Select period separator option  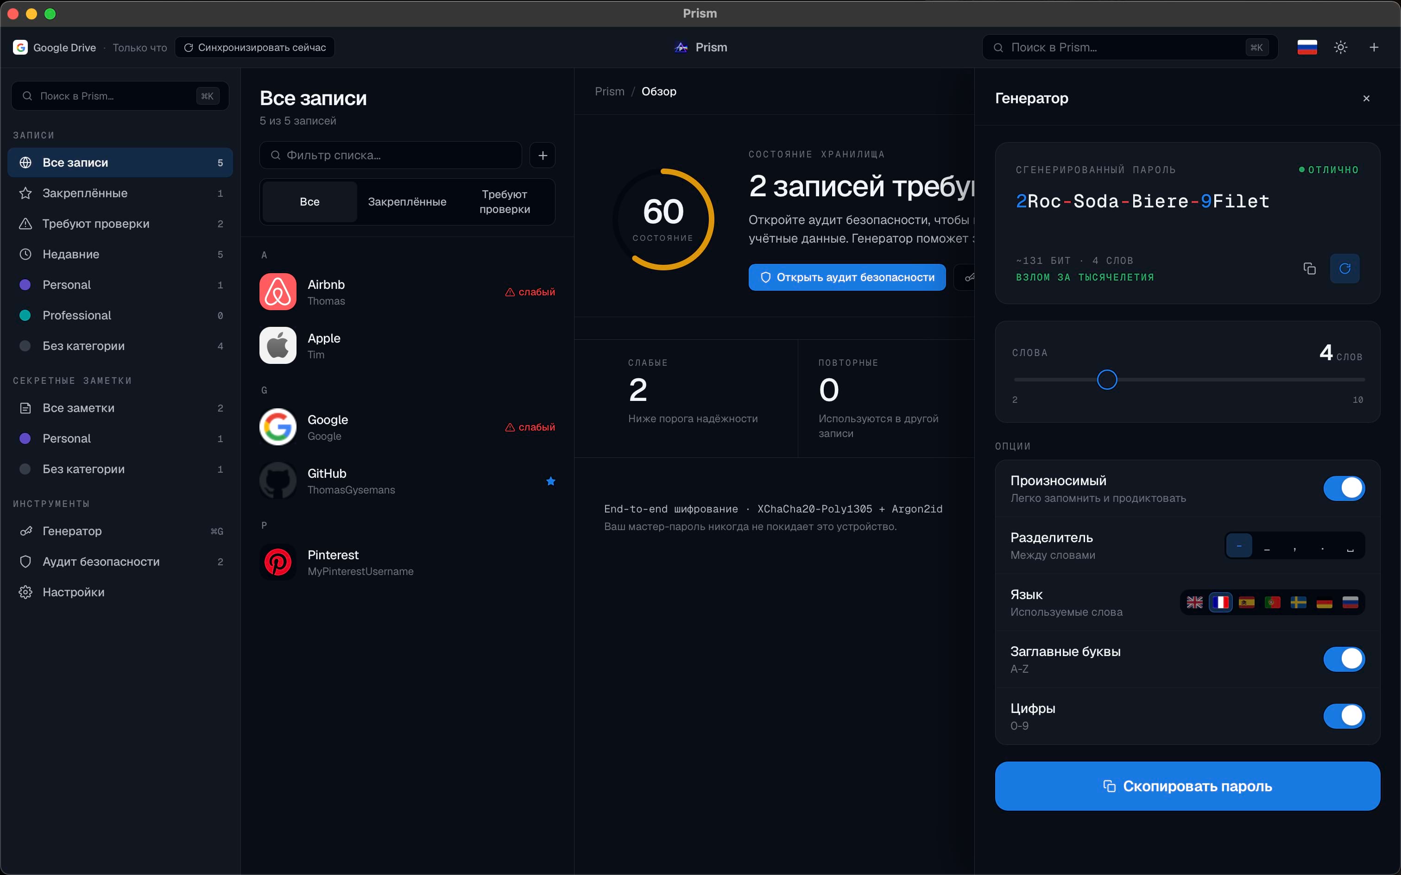(1322, 546)
